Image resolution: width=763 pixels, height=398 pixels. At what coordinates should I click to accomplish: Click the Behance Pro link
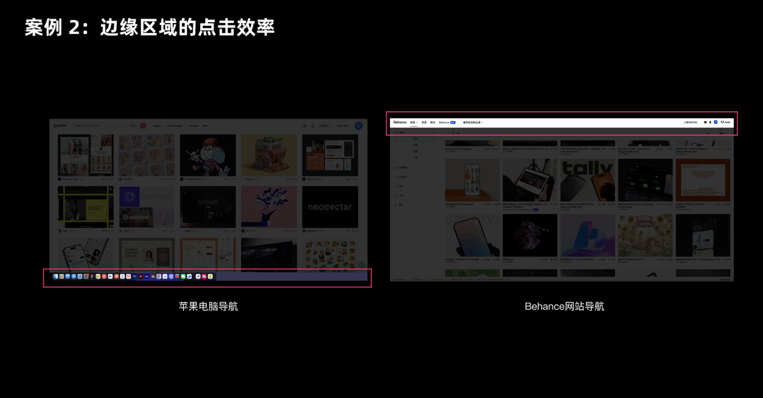click(x=447, y=122)
